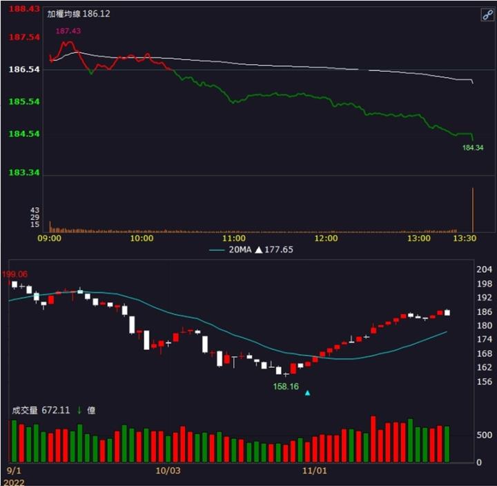Click the 174 daily chart axis value
This screenshot has height=486, width=497.
click(x=485, y=340)
